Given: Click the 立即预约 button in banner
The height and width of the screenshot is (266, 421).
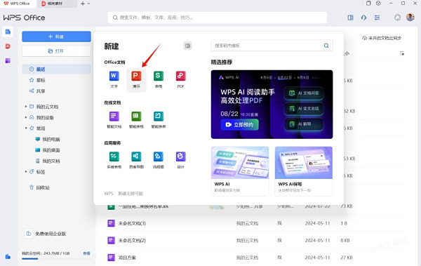Looking at the screenshot, I should pos(240,125).
